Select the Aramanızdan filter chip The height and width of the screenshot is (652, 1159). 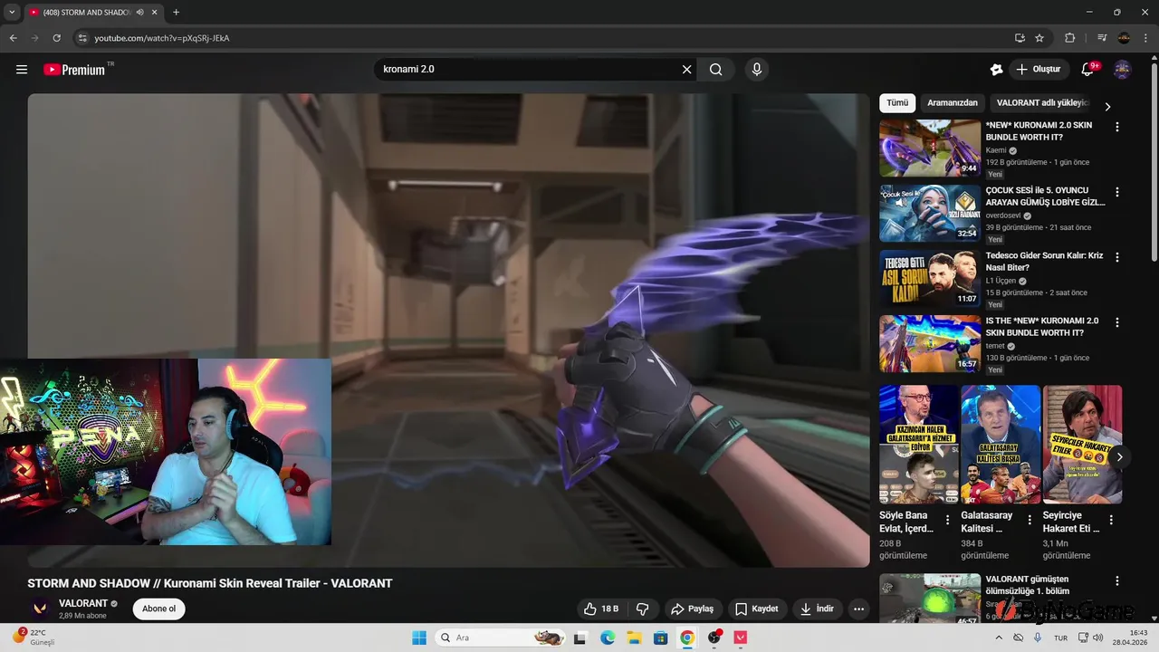[x=953, y=103]
